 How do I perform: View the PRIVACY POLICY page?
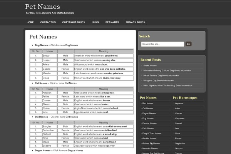136,22
